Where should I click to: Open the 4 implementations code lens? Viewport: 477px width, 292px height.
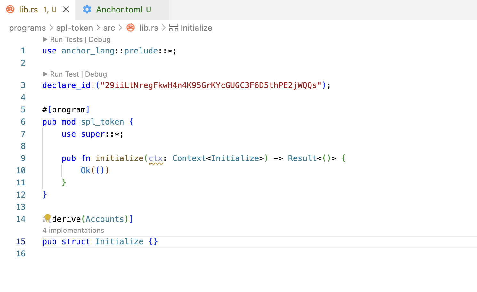point(73,230)
